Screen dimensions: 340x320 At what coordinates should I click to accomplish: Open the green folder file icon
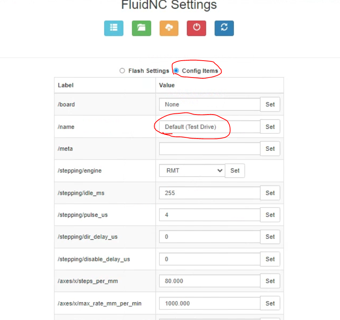tap(141, 28)
